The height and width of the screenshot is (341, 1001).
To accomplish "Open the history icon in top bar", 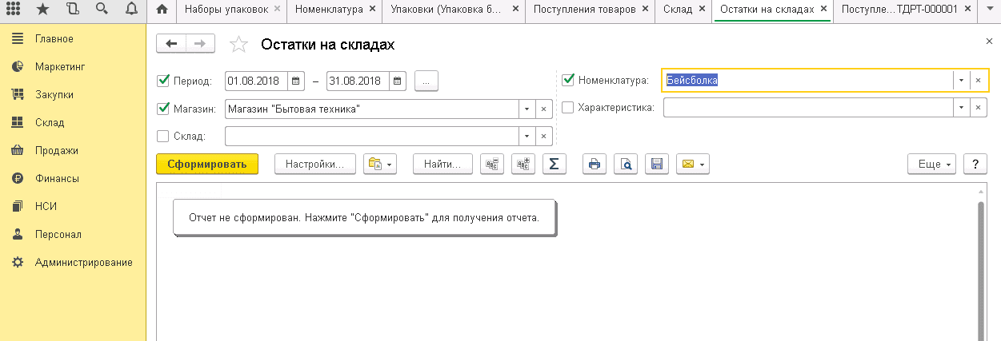I will pyautogui.click(x=73, y=10).
